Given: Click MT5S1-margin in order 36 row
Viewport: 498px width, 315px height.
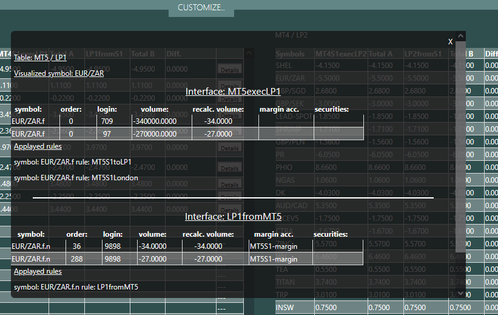Looking at the screenshot, I should [274, 246].
